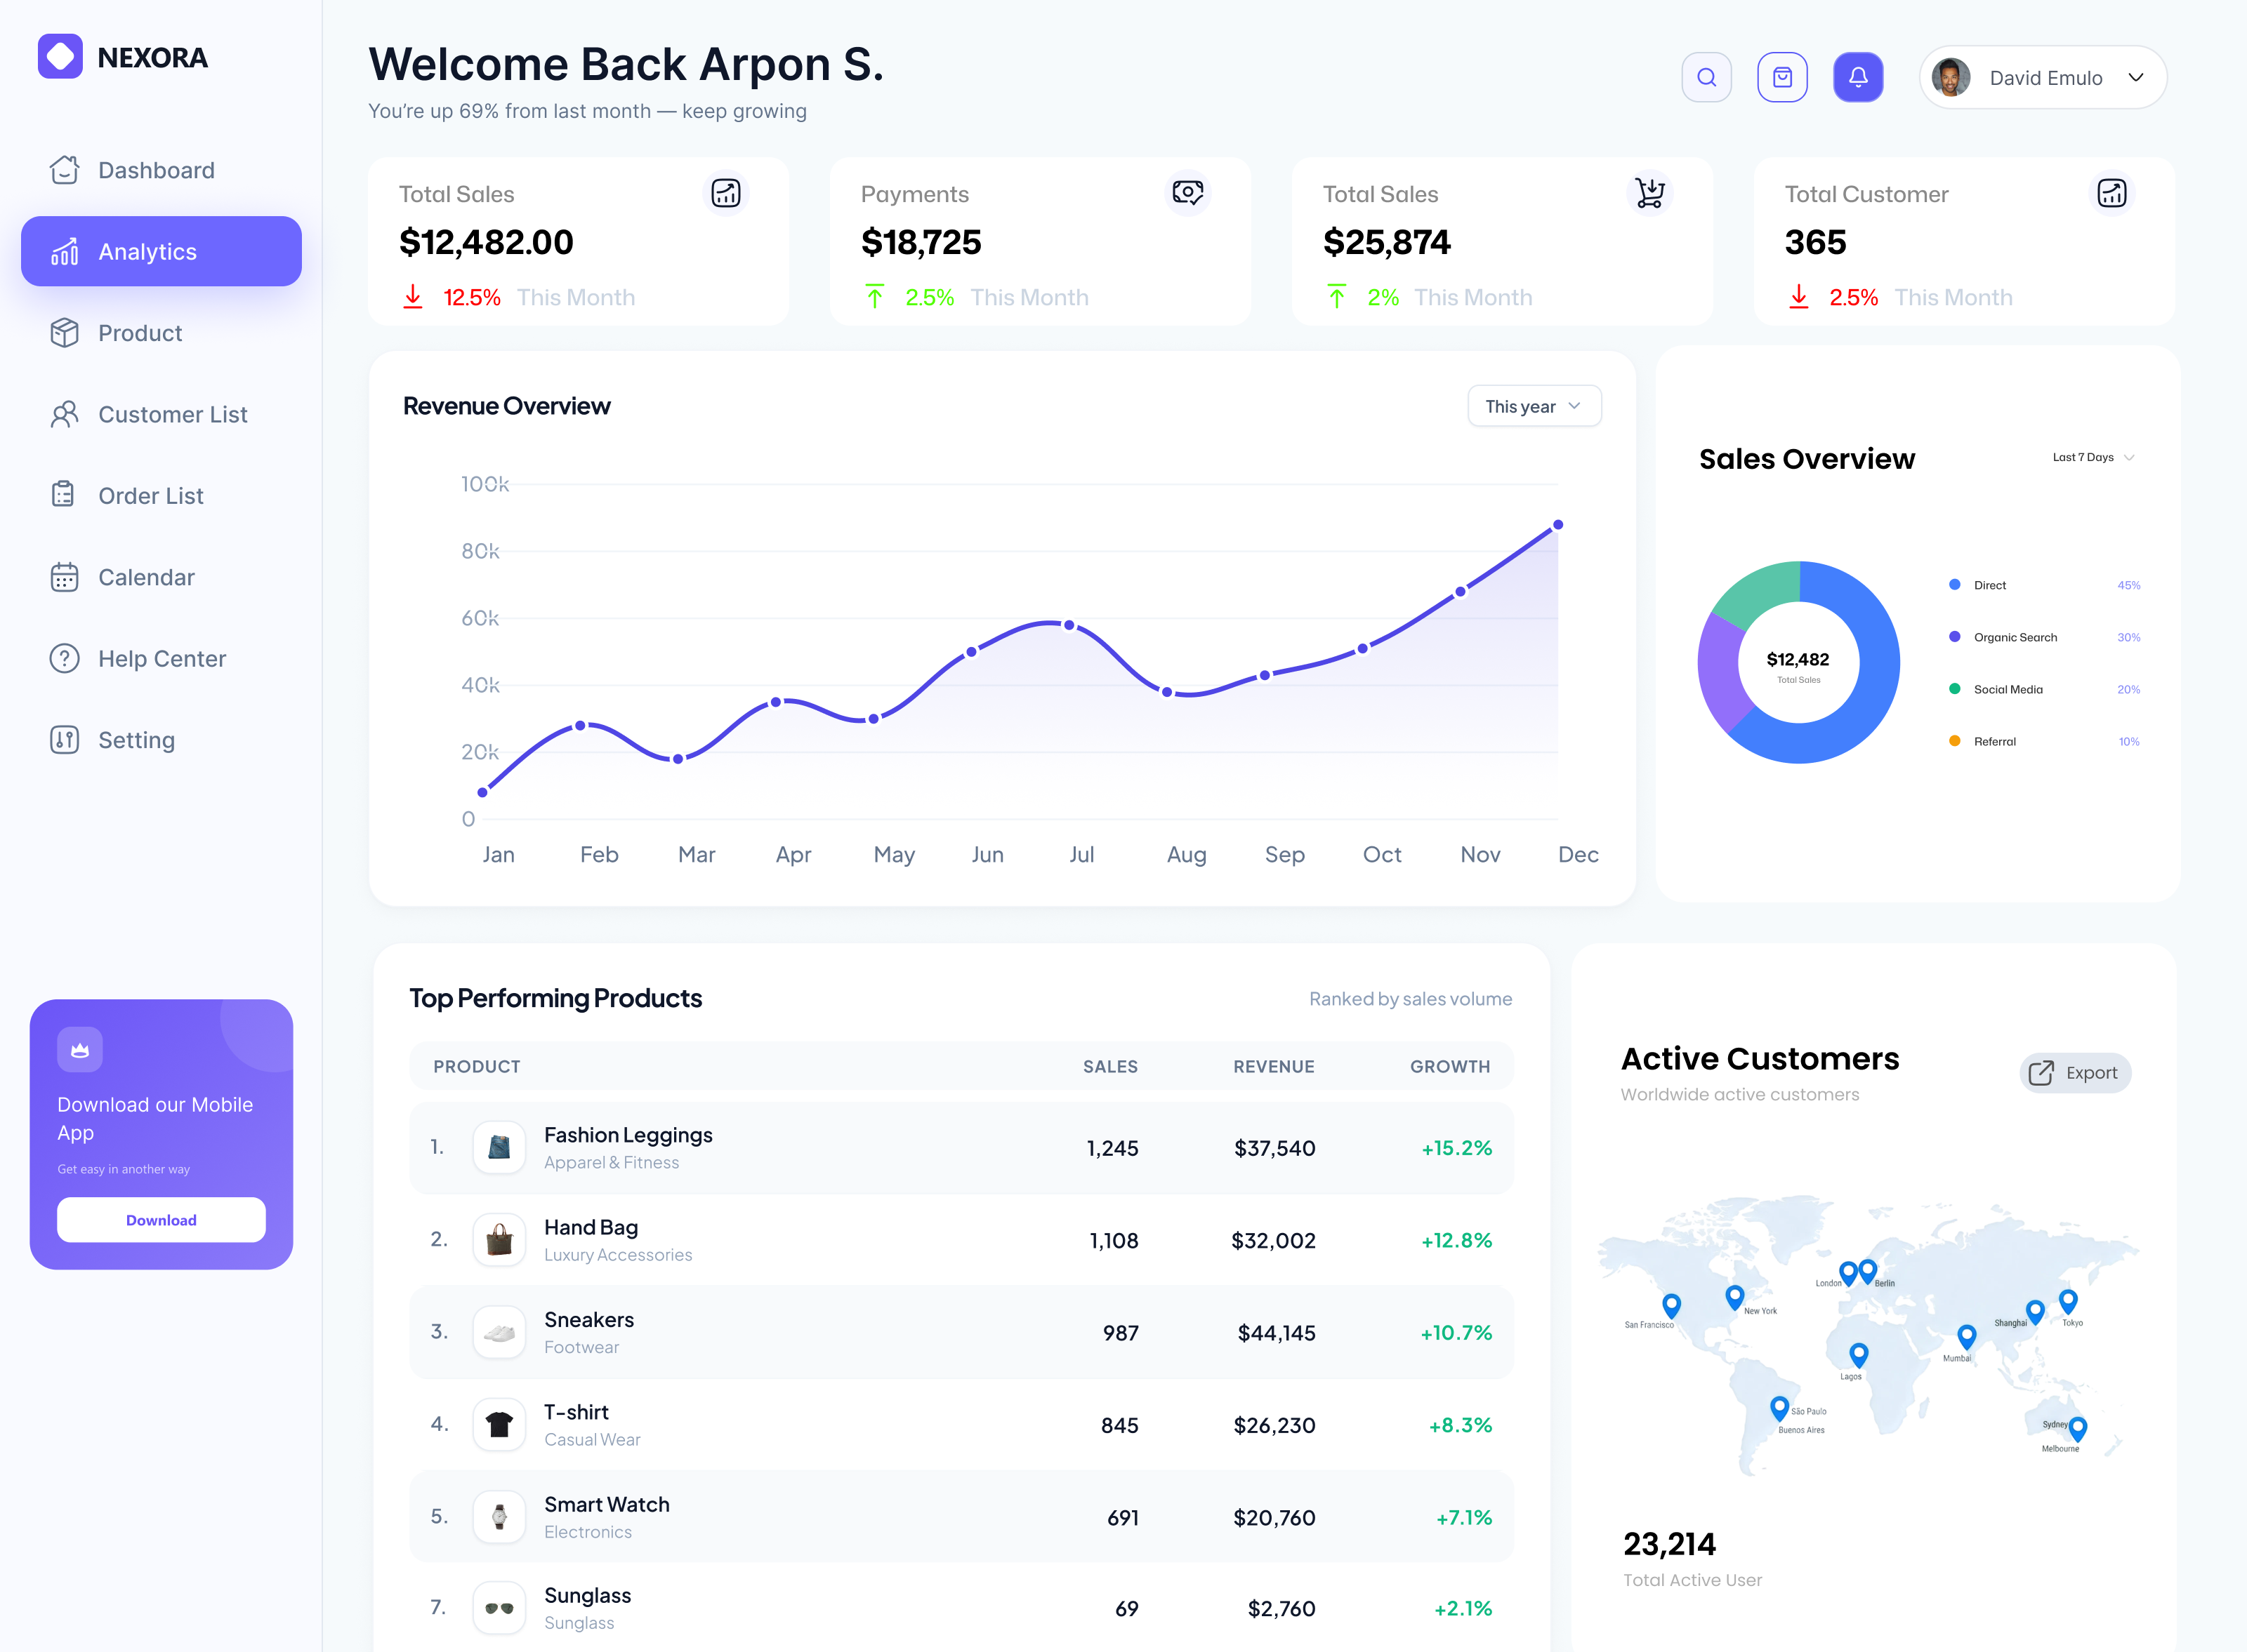The width and height of the screenshot is (2247, 1652).
Task: Go to Dashboard in the sidebar
Action: pos(161,170)
